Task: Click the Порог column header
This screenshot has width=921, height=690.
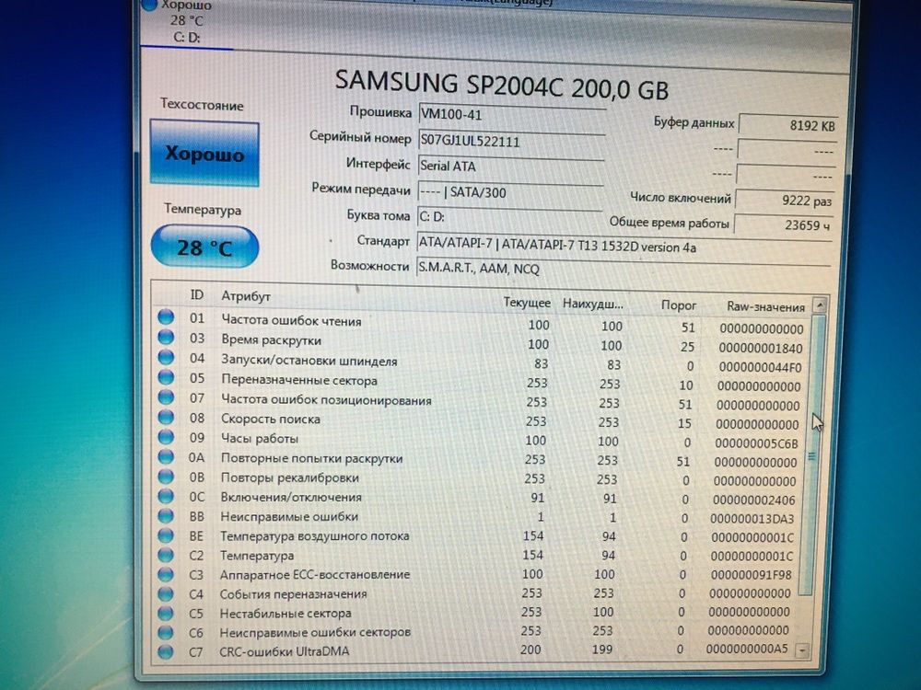Action: coord(679,305)
